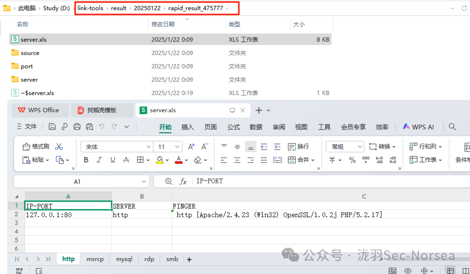Image resolution: width=470 pixels, height=274 pixels.
Task: Open the 插入 ribbon tab
Action: tap(187, 127)
